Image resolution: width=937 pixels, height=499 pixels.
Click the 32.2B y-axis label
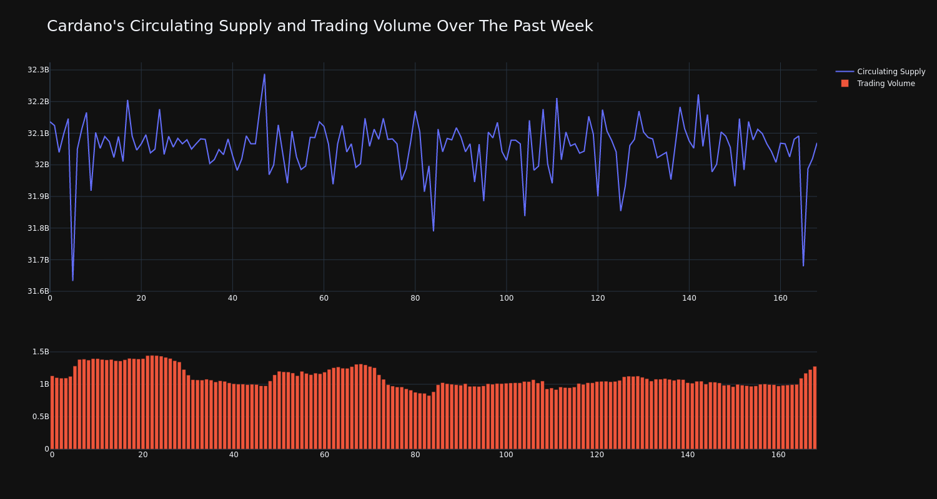[38, 102]
